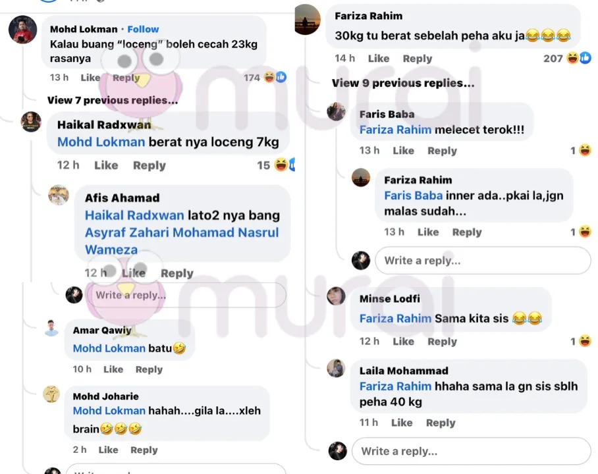Open Mohd Lokman's profile picture
This screenshot has height=474, width=598.
22,30
